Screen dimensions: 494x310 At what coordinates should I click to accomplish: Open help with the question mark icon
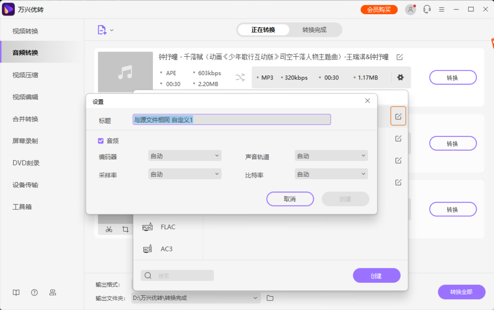click(x=34, y=292)
